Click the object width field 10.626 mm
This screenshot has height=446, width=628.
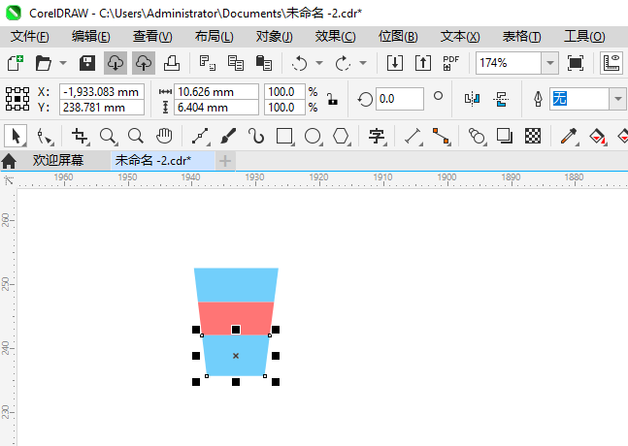tap(216, 91)
